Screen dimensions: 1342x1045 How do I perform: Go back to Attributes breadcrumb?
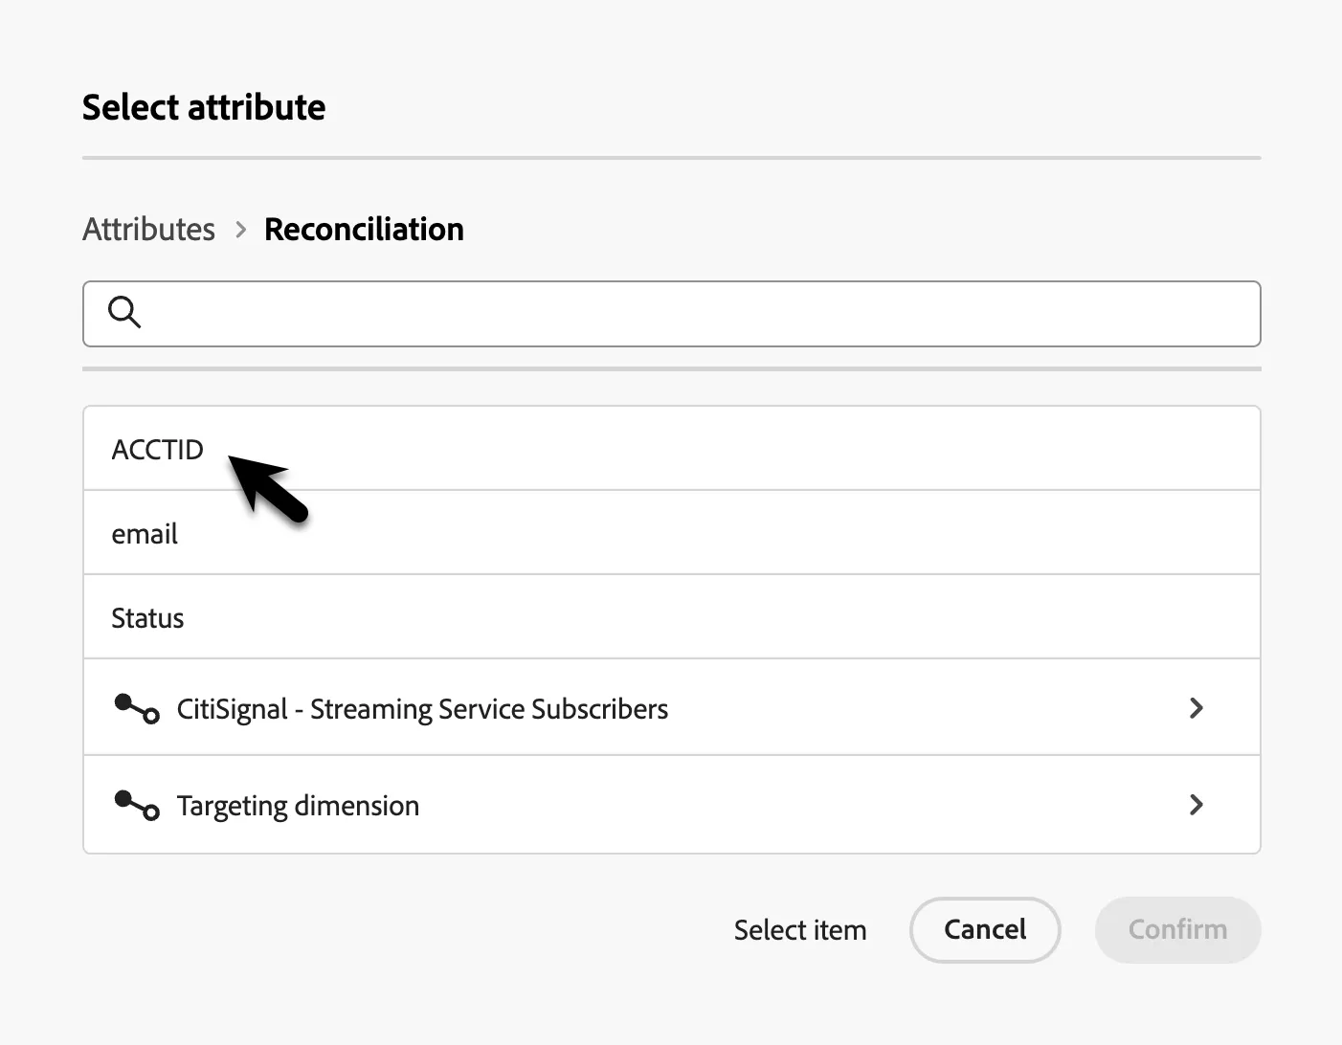click(148, 230)
